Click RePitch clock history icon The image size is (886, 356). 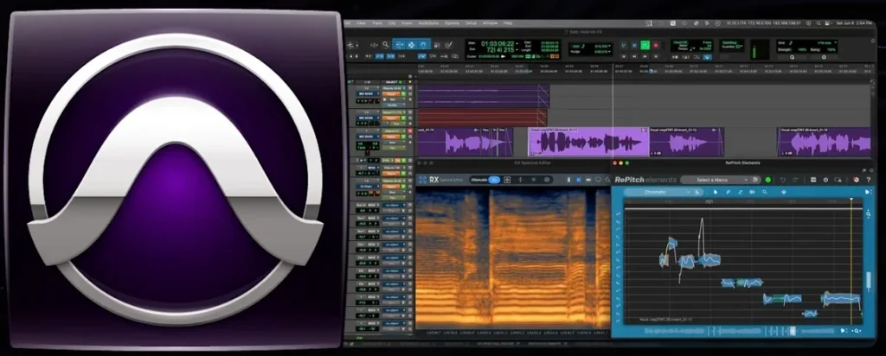point(825,180)
